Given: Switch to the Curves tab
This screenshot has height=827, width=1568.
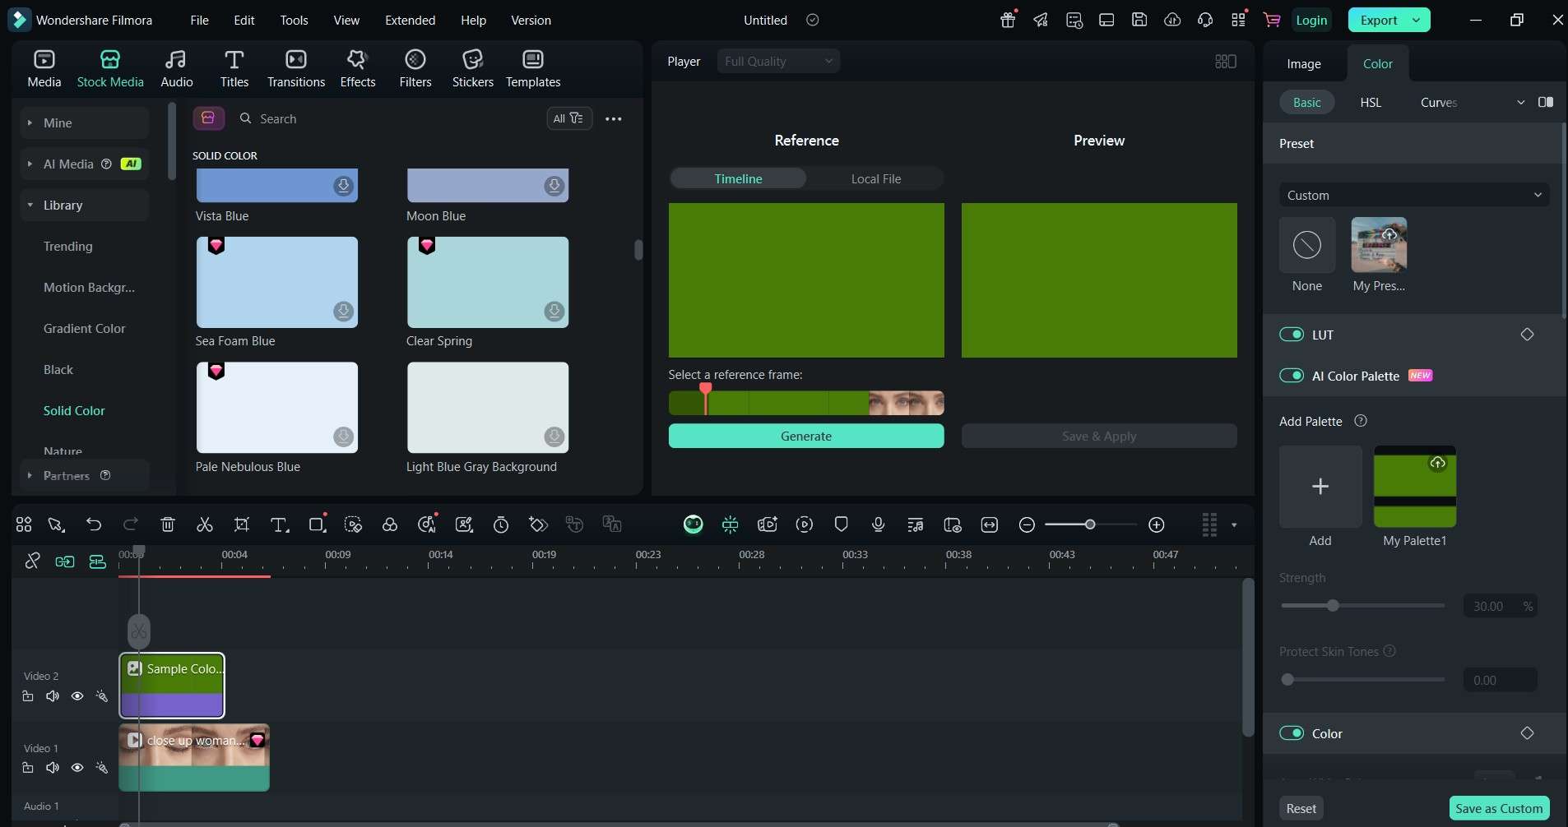Looking at the screenshot, I should click(x=1439, y=102).
